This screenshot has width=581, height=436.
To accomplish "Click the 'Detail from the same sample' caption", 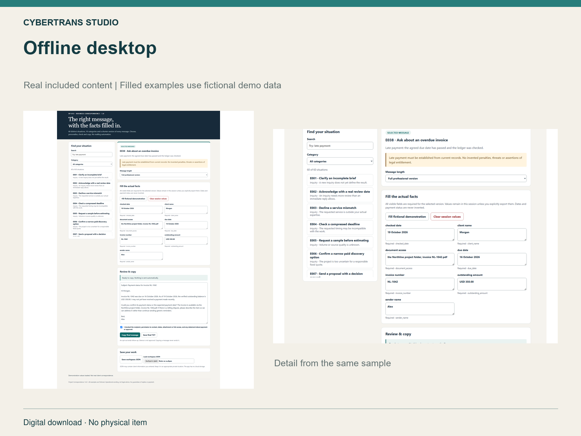I will point(333,363).
